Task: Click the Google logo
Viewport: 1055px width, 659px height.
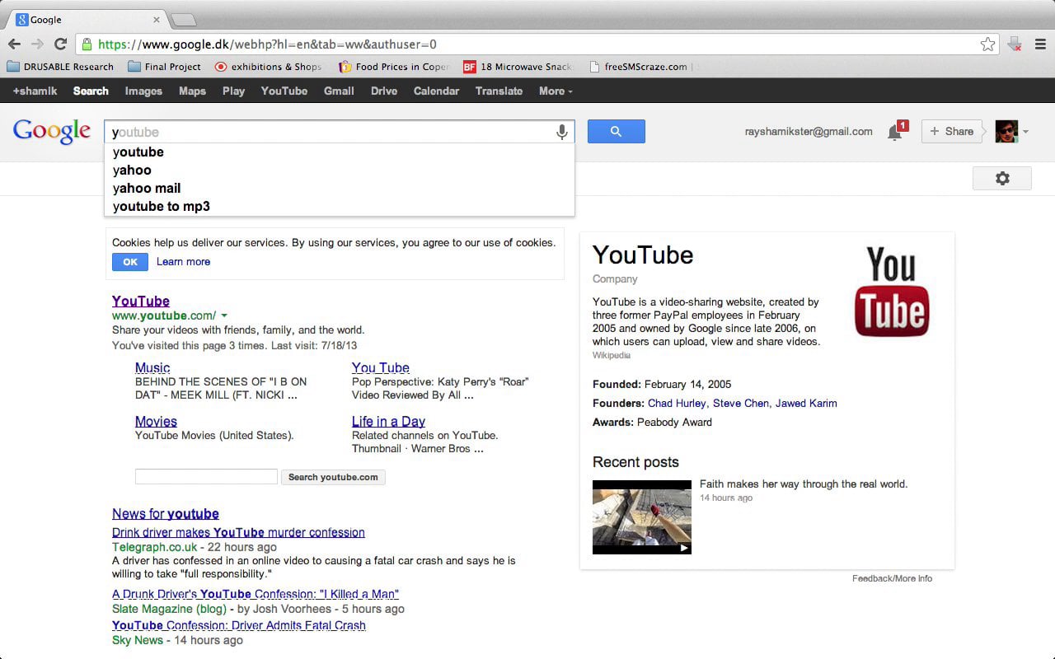Action: tap(52, 132)
